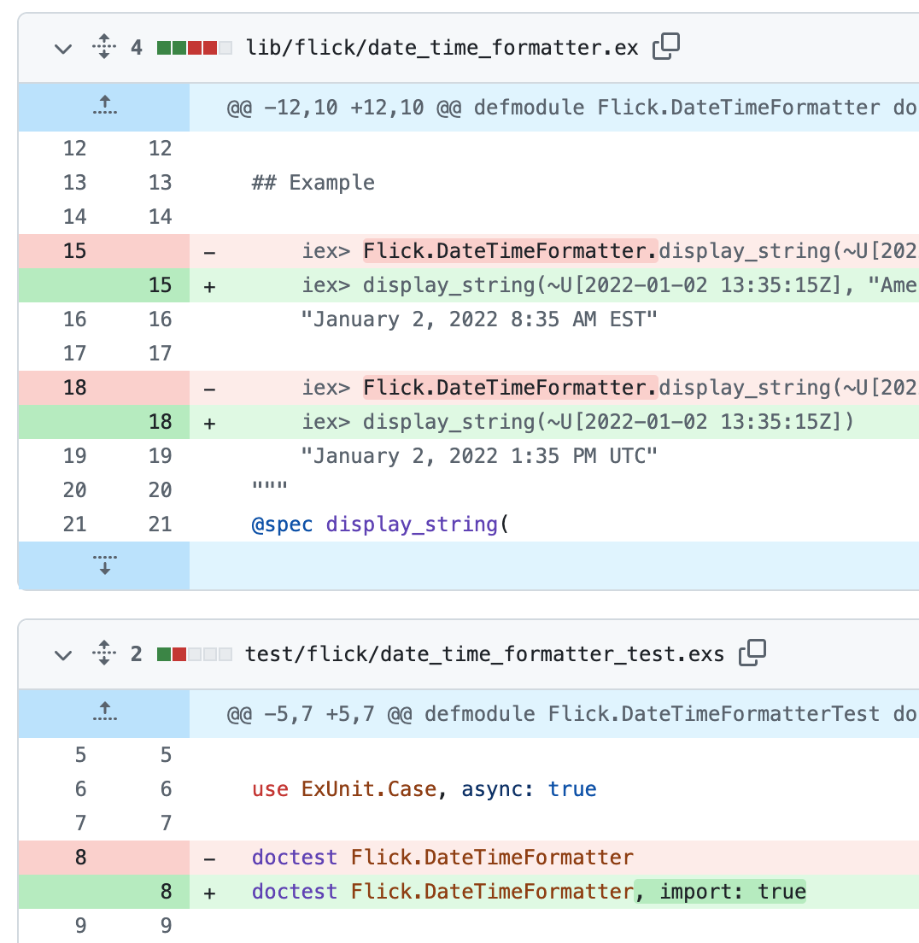The width and height of the screenshot is (919, 943).
Task: Click the diffstat squares for date_time_formatter.ex
Action: pos(194,48)
